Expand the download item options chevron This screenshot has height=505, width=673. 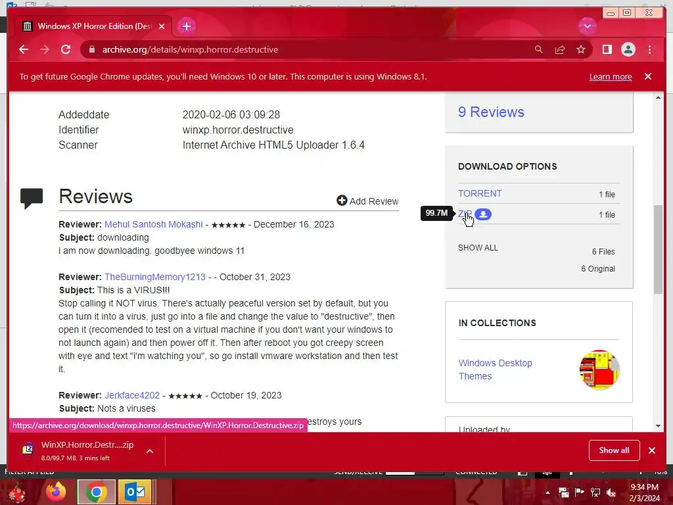[x=150, y=451]
